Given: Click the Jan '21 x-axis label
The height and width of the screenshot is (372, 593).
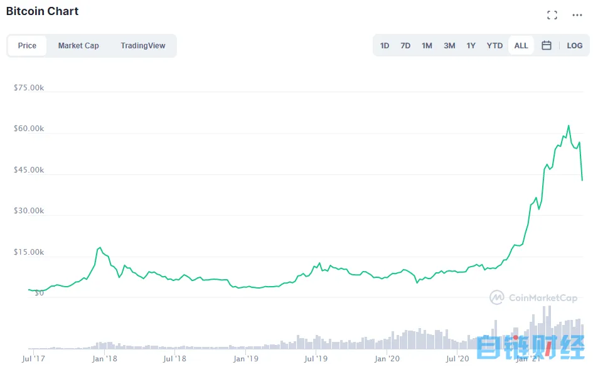Looking at the screenshot, I should [x=528, y=359].
